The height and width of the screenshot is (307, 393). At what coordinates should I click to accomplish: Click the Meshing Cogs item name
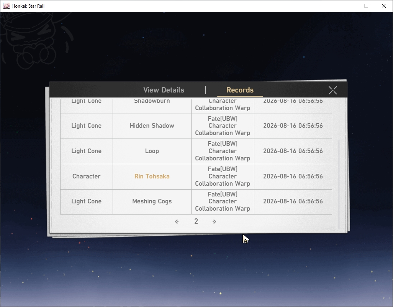coord(152,201)
